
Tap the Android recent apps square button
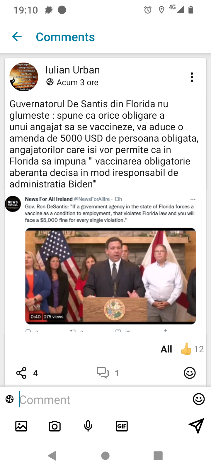point(158,456)
